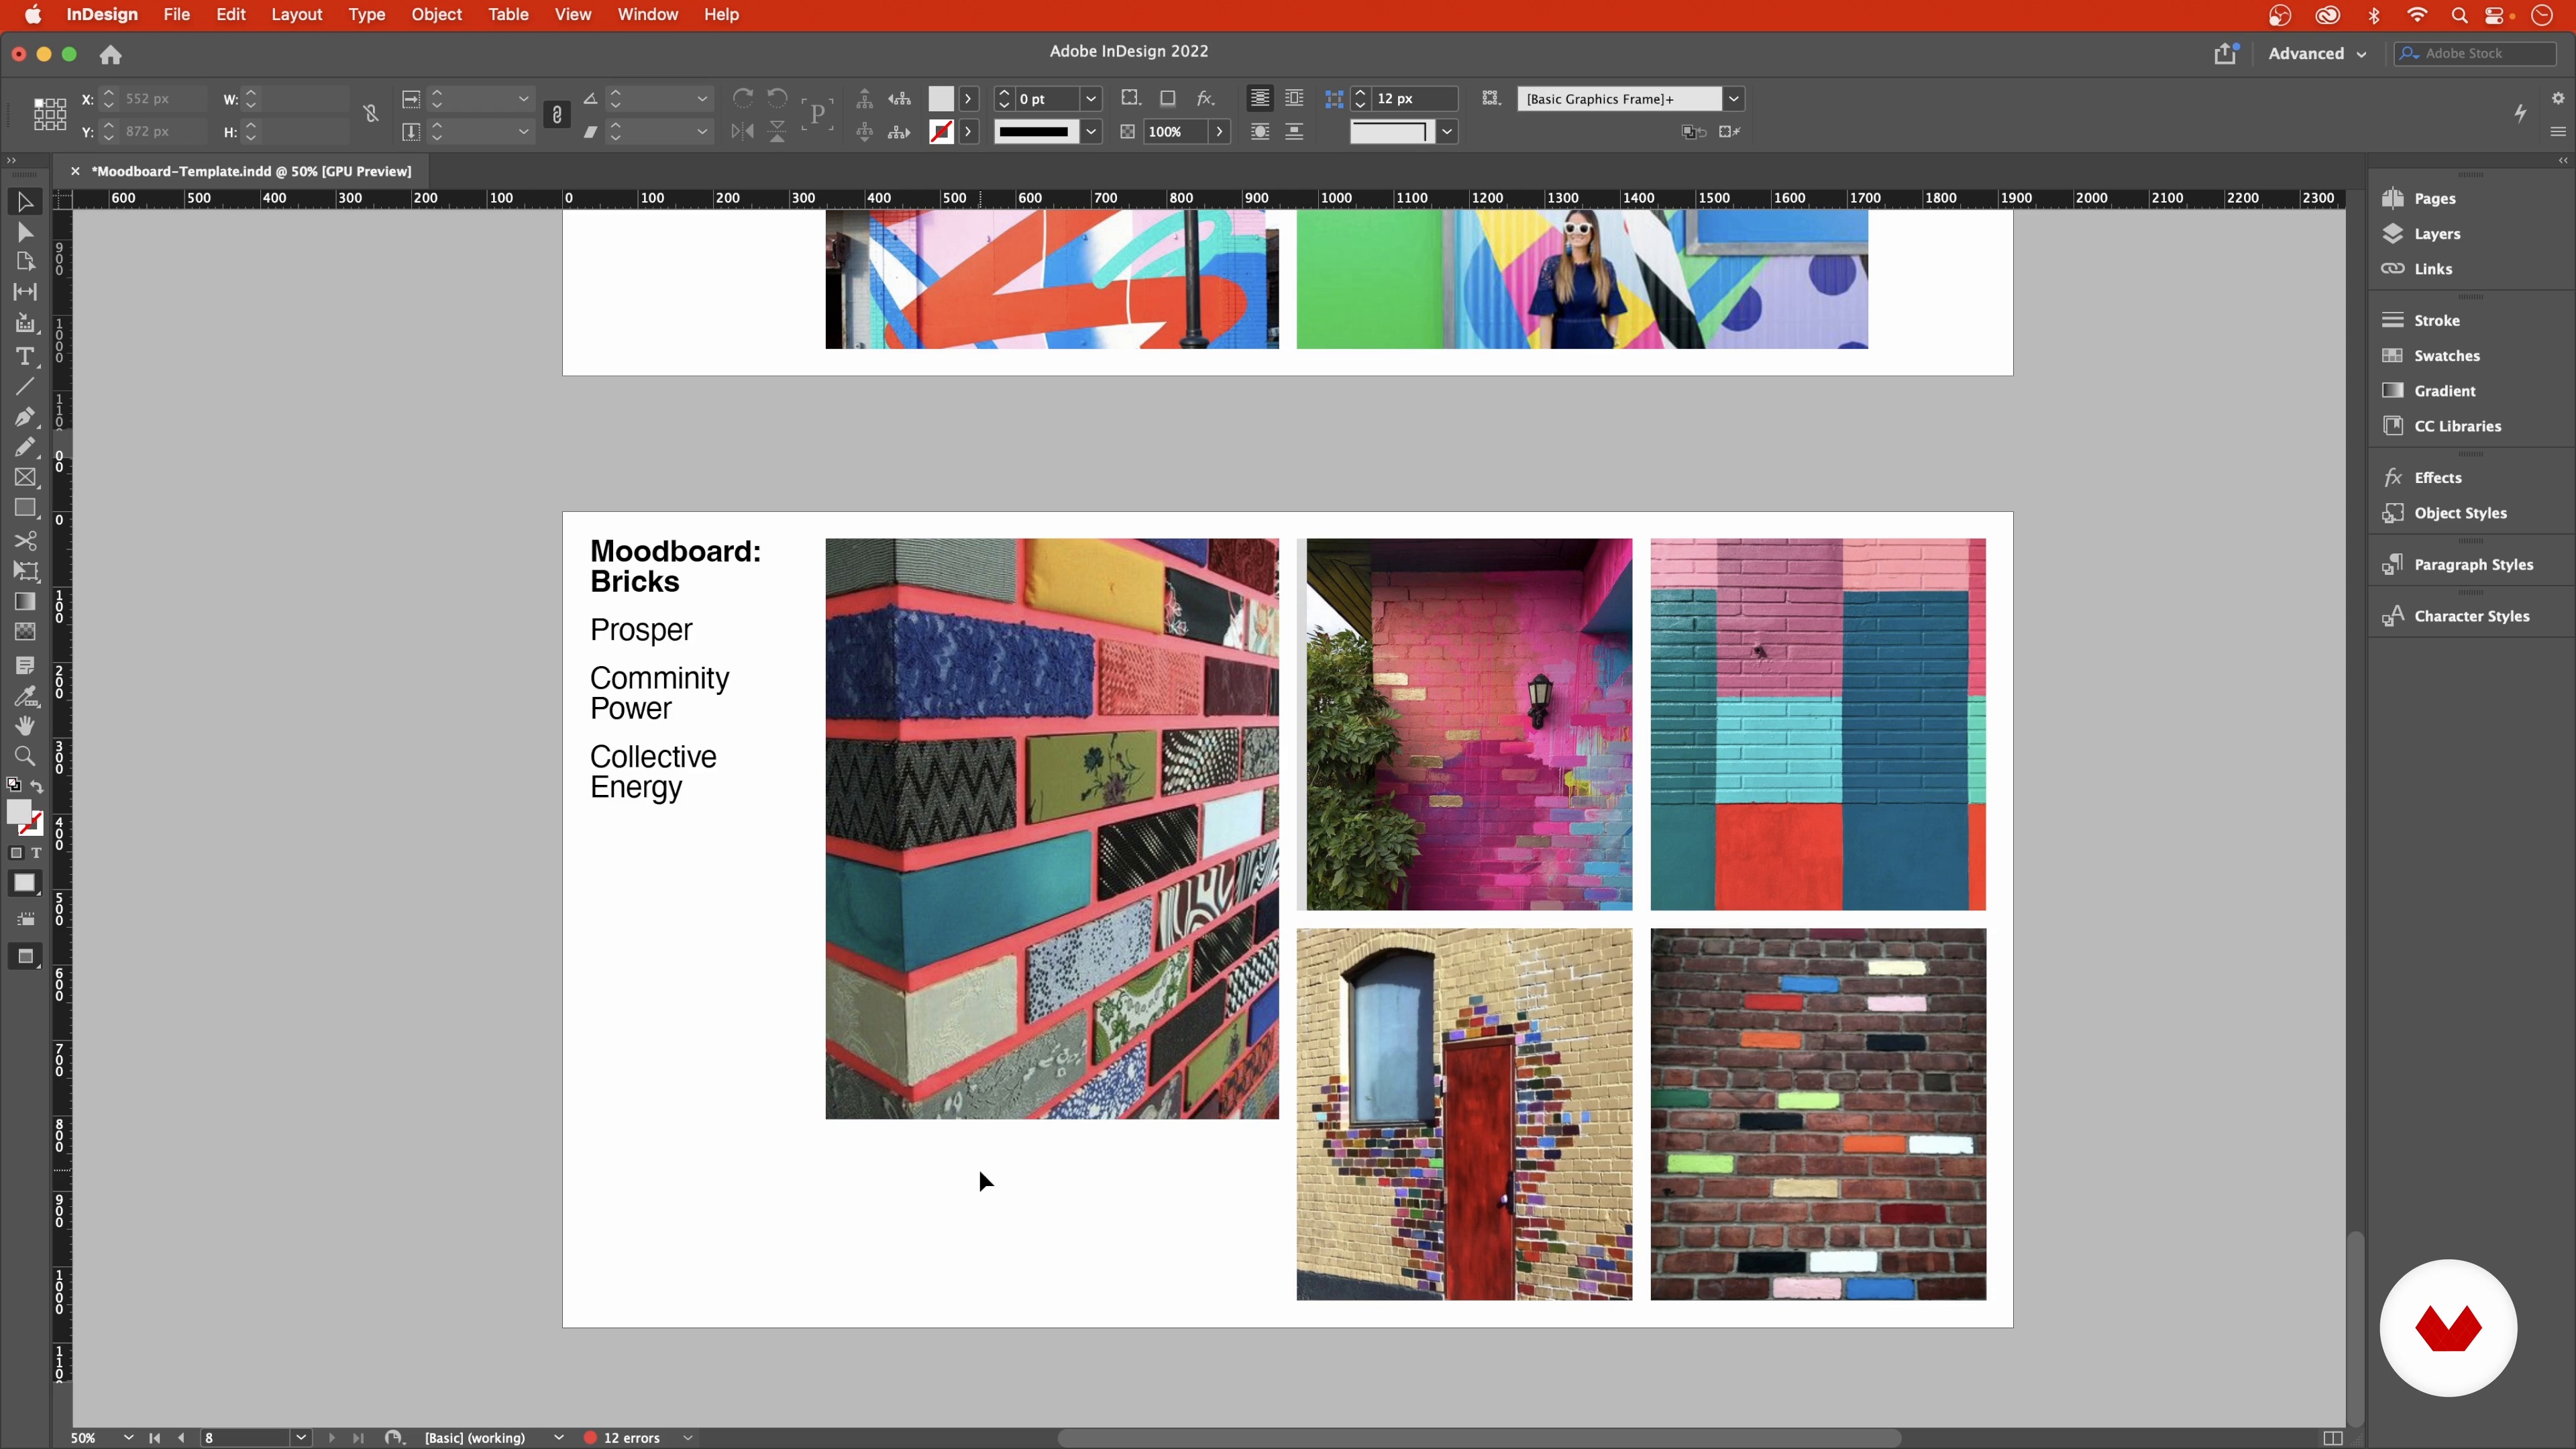Open the Advanced workspace switcher
The width and height of the screenshot is (2576, 1449).
click(2317, 54)
